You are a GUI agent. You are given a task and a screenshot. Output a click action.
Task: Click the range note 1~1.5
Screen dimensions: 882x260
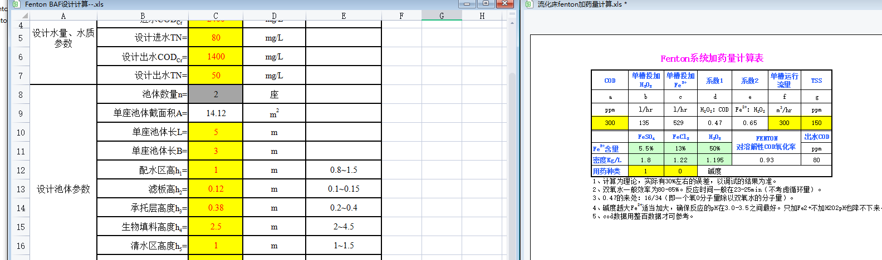(x=344, y=246)
